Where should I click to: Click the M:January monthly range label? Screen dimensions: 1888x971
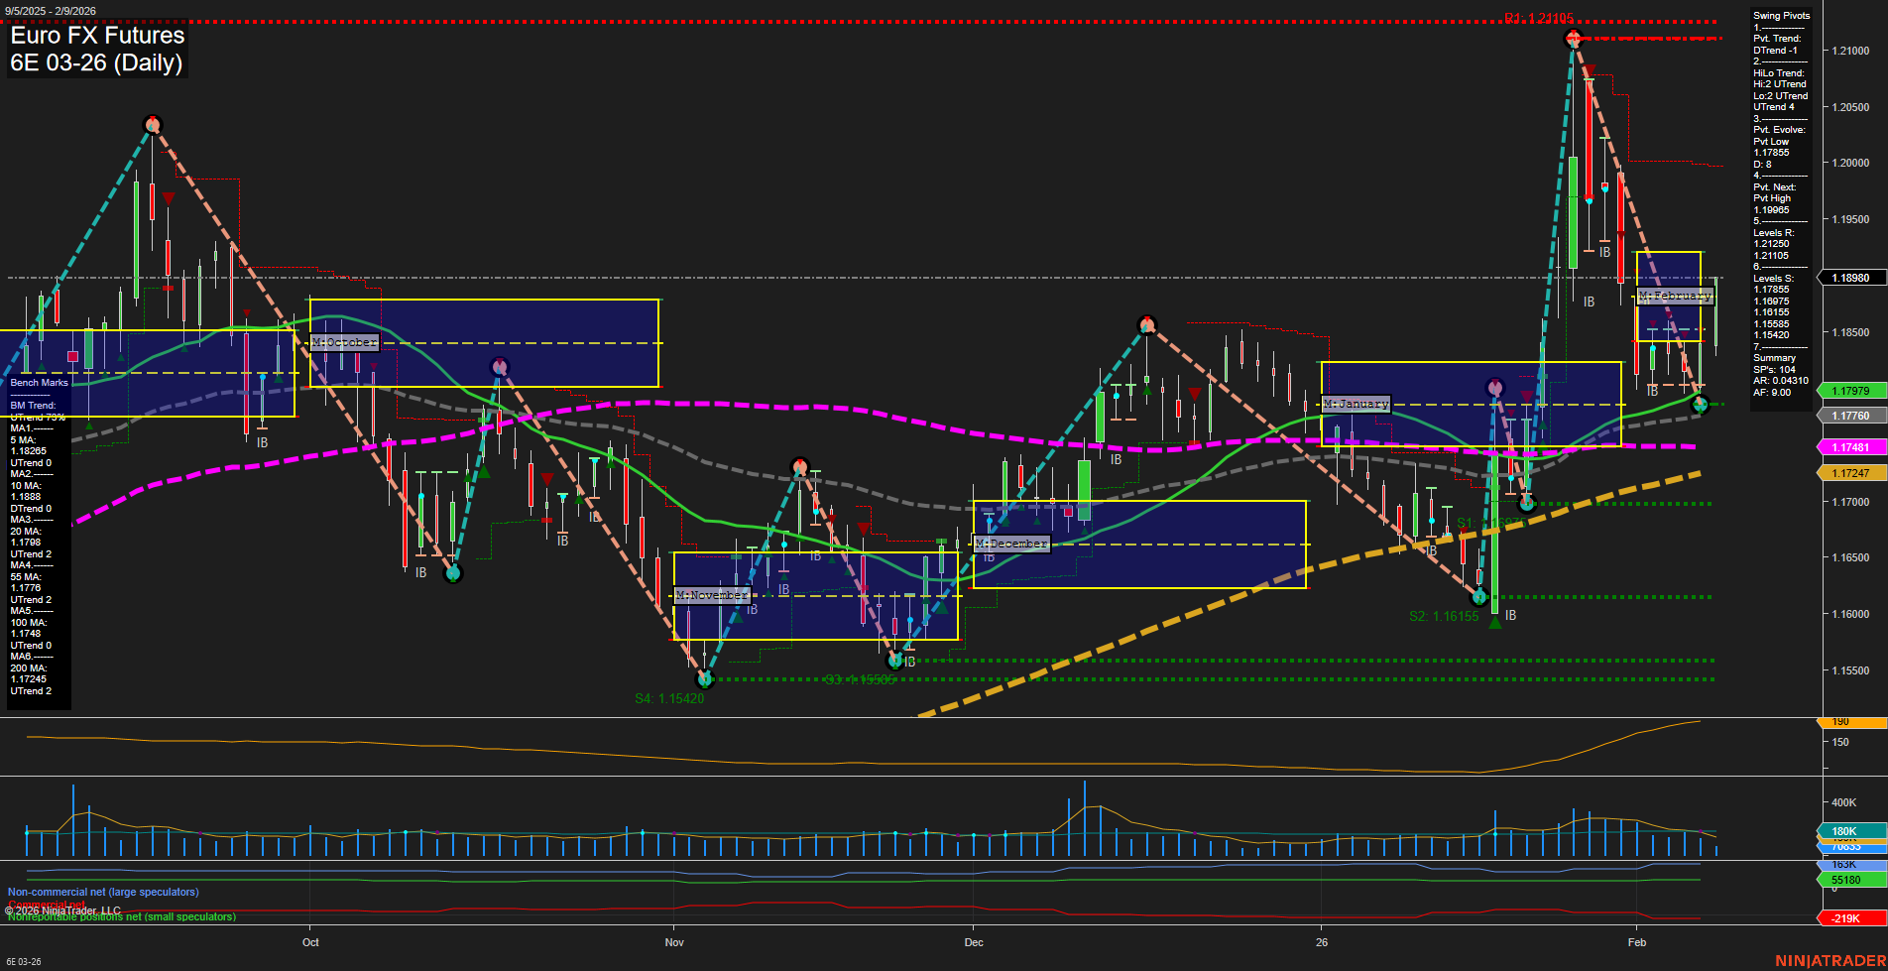(x=1357, y=403)
